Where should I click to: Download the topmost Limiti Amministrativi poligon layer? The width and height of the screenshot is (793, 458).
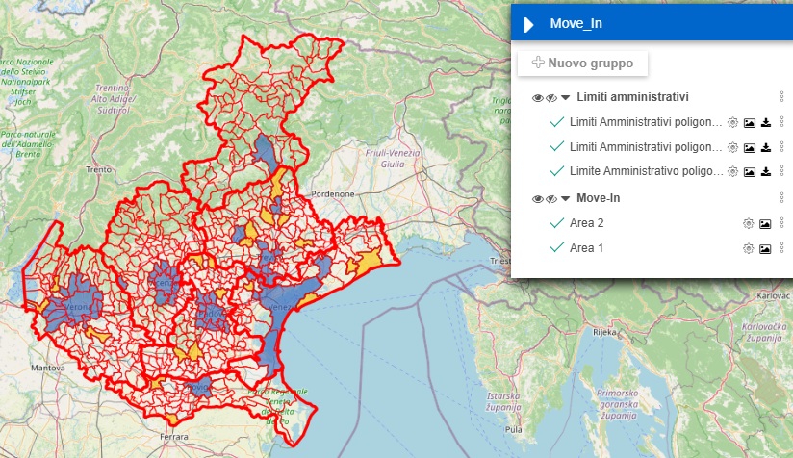pos(766,122)
